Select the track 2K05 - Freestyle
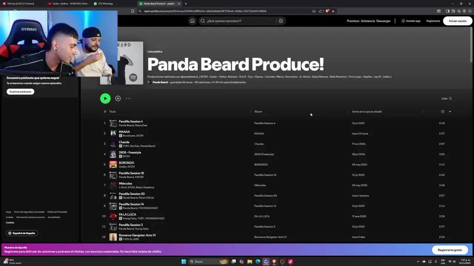 click(x=130, y=152)
